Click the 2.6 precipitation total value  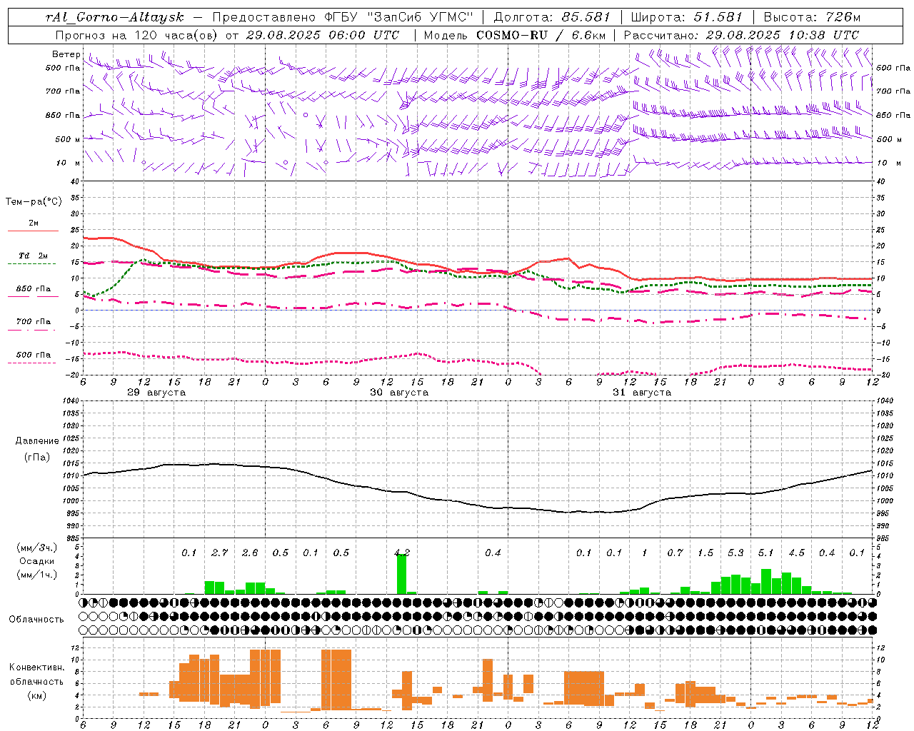[250, 553]
